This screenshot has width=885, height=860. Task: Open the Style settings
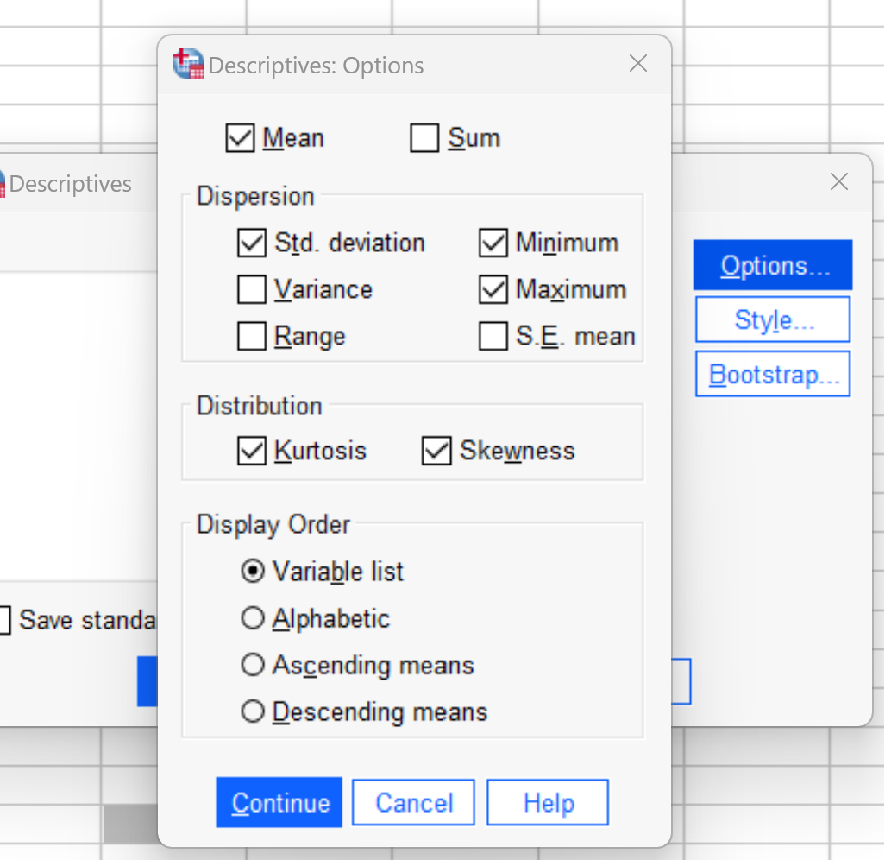coord(772,319)
